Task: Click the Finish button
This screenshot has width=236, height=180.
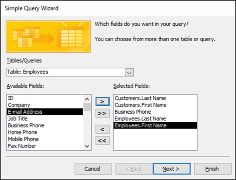Action: [x=212, y=169]
